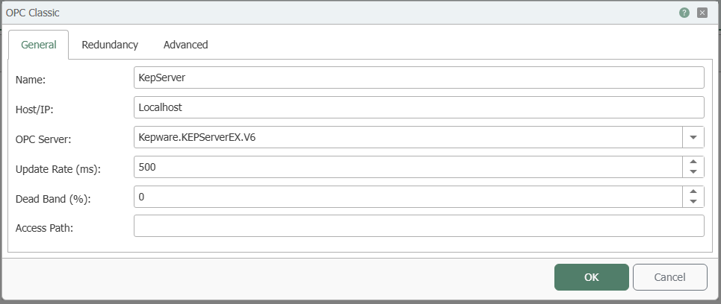The height and width of the screenshot is (304, 721).
Task: Decrease Update Rate with down arrow
Action: (693, 172)
